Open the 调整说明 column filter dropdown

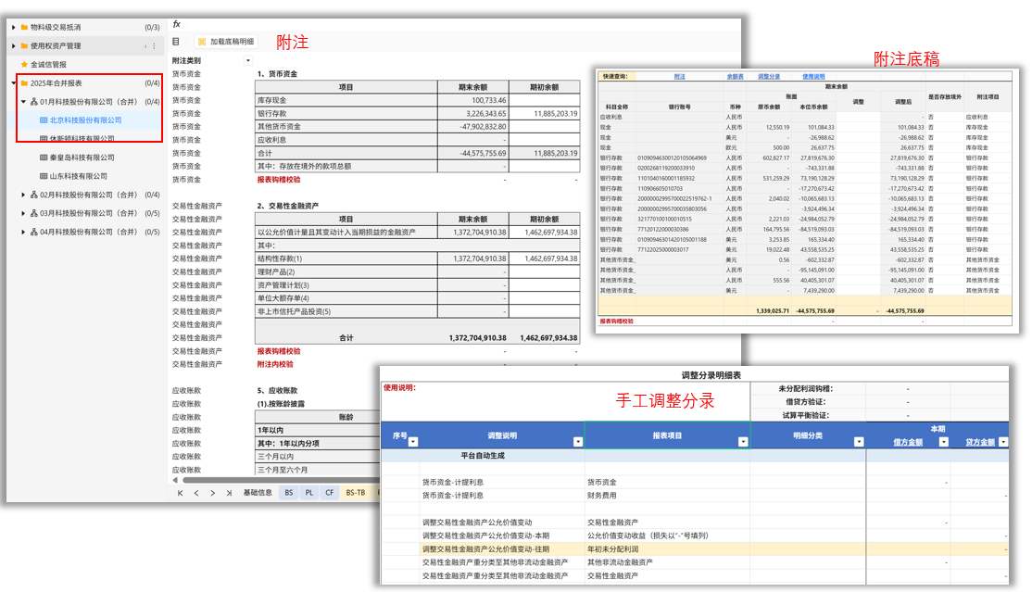(x=578, y=442)
